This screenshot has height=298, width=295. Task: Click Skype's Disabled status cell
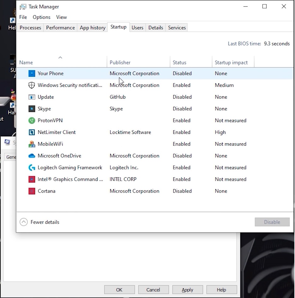click(x=182, y=109)
